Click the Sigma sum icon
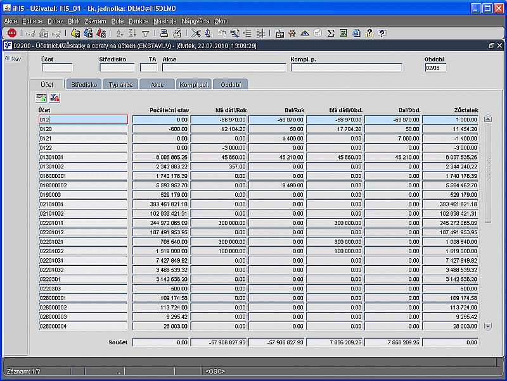Viewport: 507px width, 381px height. [330, 34]
